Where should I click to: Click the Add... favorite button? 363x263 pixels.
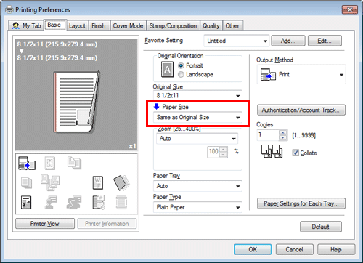(288, 41)
